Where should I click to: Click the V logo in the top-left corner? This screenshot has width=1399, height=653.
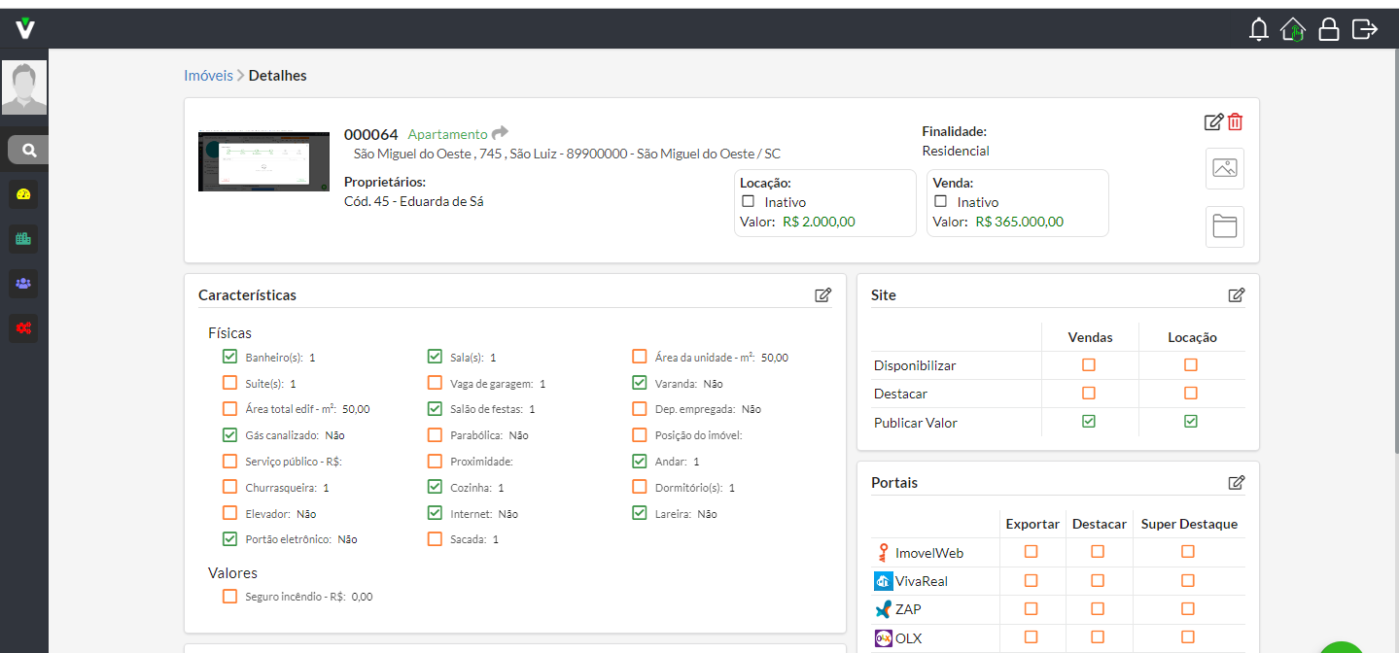click(25, 28)
